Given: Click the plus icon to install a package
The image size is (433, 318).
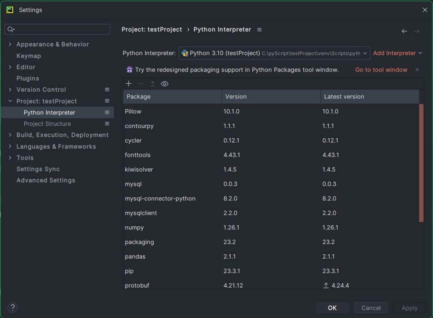Looking at the screenshot, I should 128,83.
